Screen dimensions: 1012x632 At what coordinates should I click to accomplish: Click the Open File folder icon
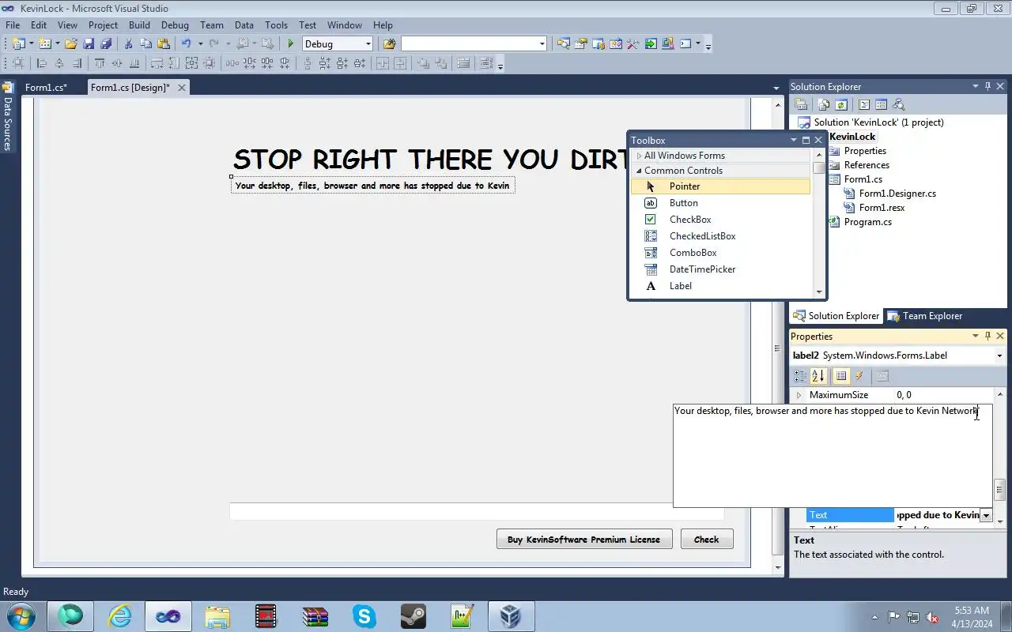(71, 43)
